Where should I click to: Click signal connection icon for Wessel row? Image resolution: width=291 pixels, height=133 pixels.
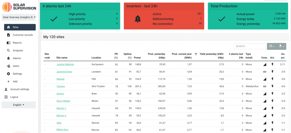click(265, 79)
